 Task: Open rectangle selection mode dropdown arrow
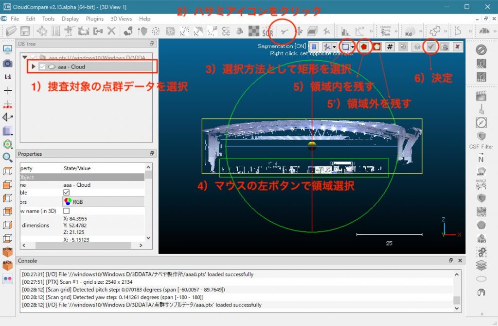click(353, 47)
